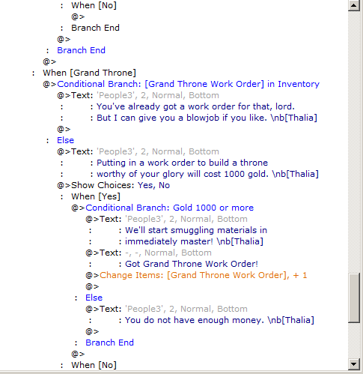This screenshot has height=374, width=363.
Task: Click the scrollbar up arrow button
Action: click(353, 5)
